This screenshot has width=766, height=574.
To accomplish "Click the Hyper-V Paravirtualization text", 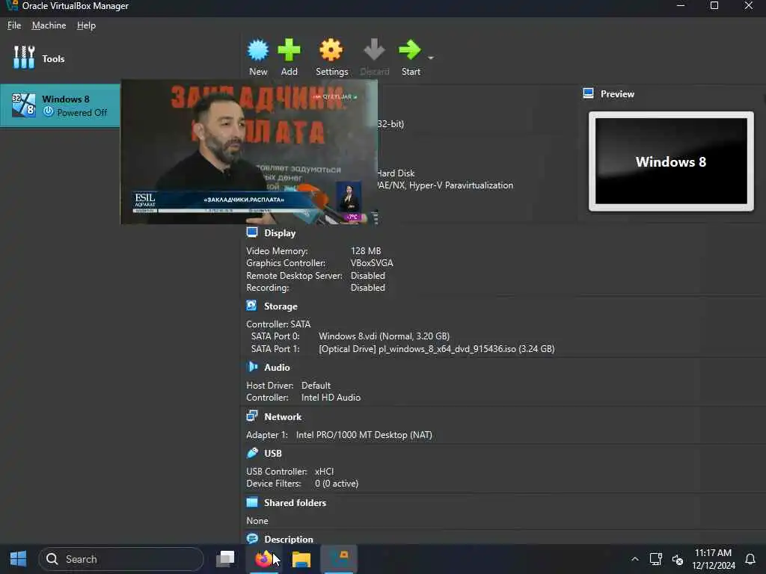I will pos(461,185).
